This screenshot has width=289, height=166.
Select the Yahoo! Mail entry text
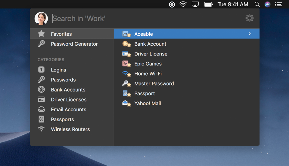pos(148,104)
